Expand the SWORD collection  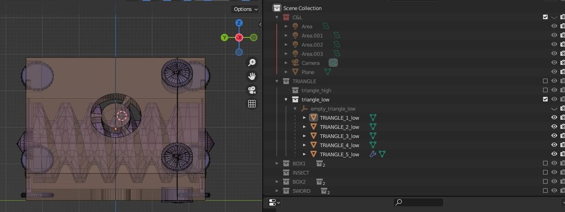coord(277,191)
